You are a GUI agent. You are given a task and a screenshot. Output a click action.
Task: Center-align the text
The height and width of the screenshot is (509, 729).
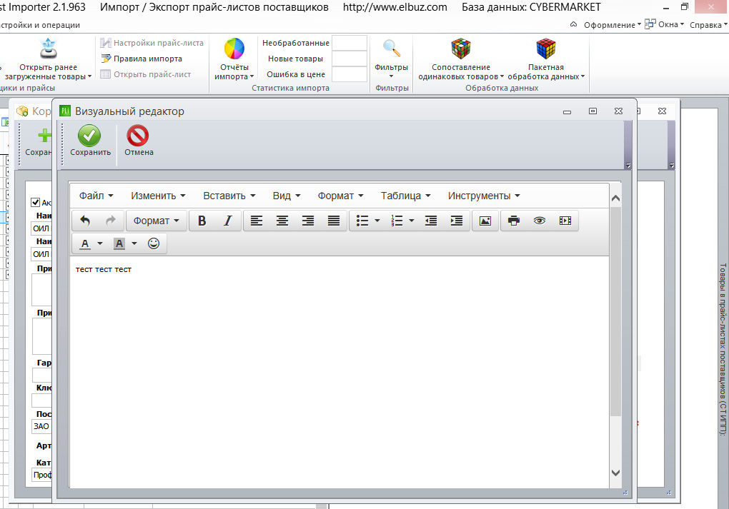coord(282,221)
